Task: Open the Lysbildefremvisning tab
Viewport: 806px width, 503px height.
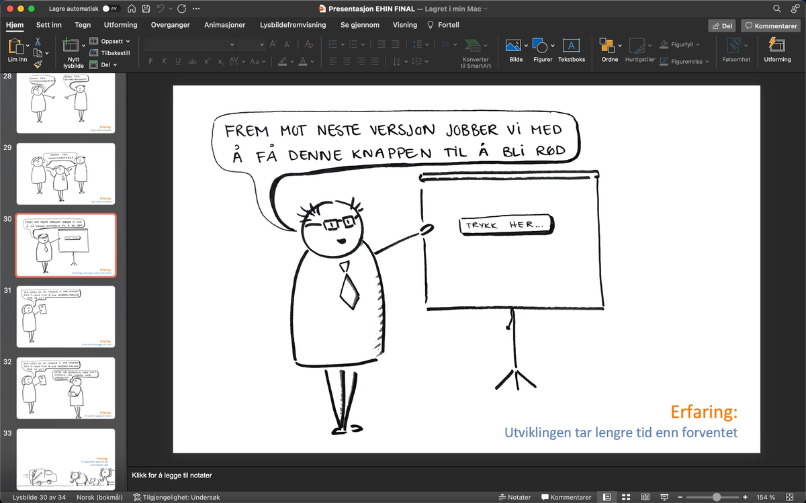Action: coord(293,25)
